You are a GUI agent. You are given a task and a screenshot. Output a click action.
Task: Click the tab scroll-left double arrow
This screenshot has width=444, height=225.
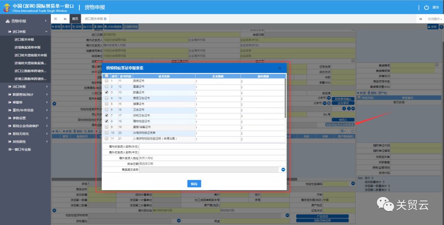coord(65,19)
